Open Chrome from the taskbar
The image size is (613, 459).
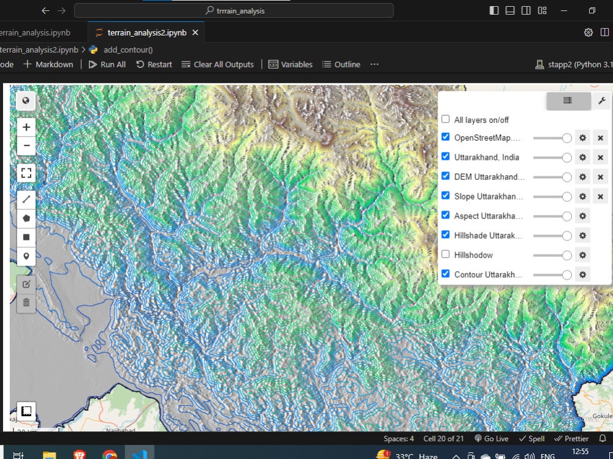tap(110, 455)
